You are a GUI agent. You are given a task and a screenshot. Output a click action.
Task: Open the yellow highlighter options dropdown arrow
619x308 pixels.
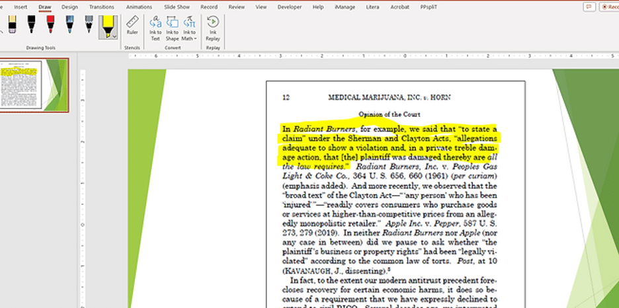115,37
